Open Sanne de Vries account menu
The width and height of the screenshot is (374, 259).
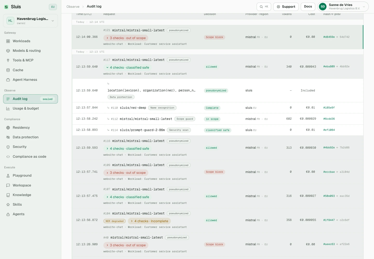click(343, 7)
